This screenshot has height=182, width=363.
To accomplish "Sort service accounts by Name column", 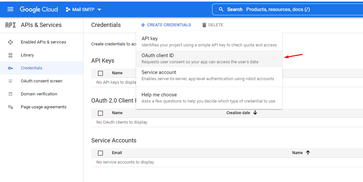I will 298,152.
